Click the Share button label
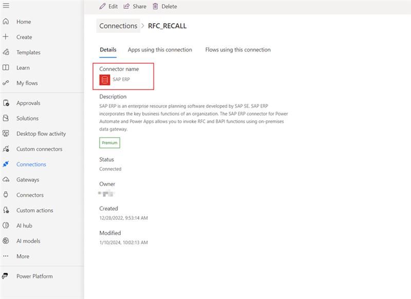411x299 pixels. [x=139, y=6]
